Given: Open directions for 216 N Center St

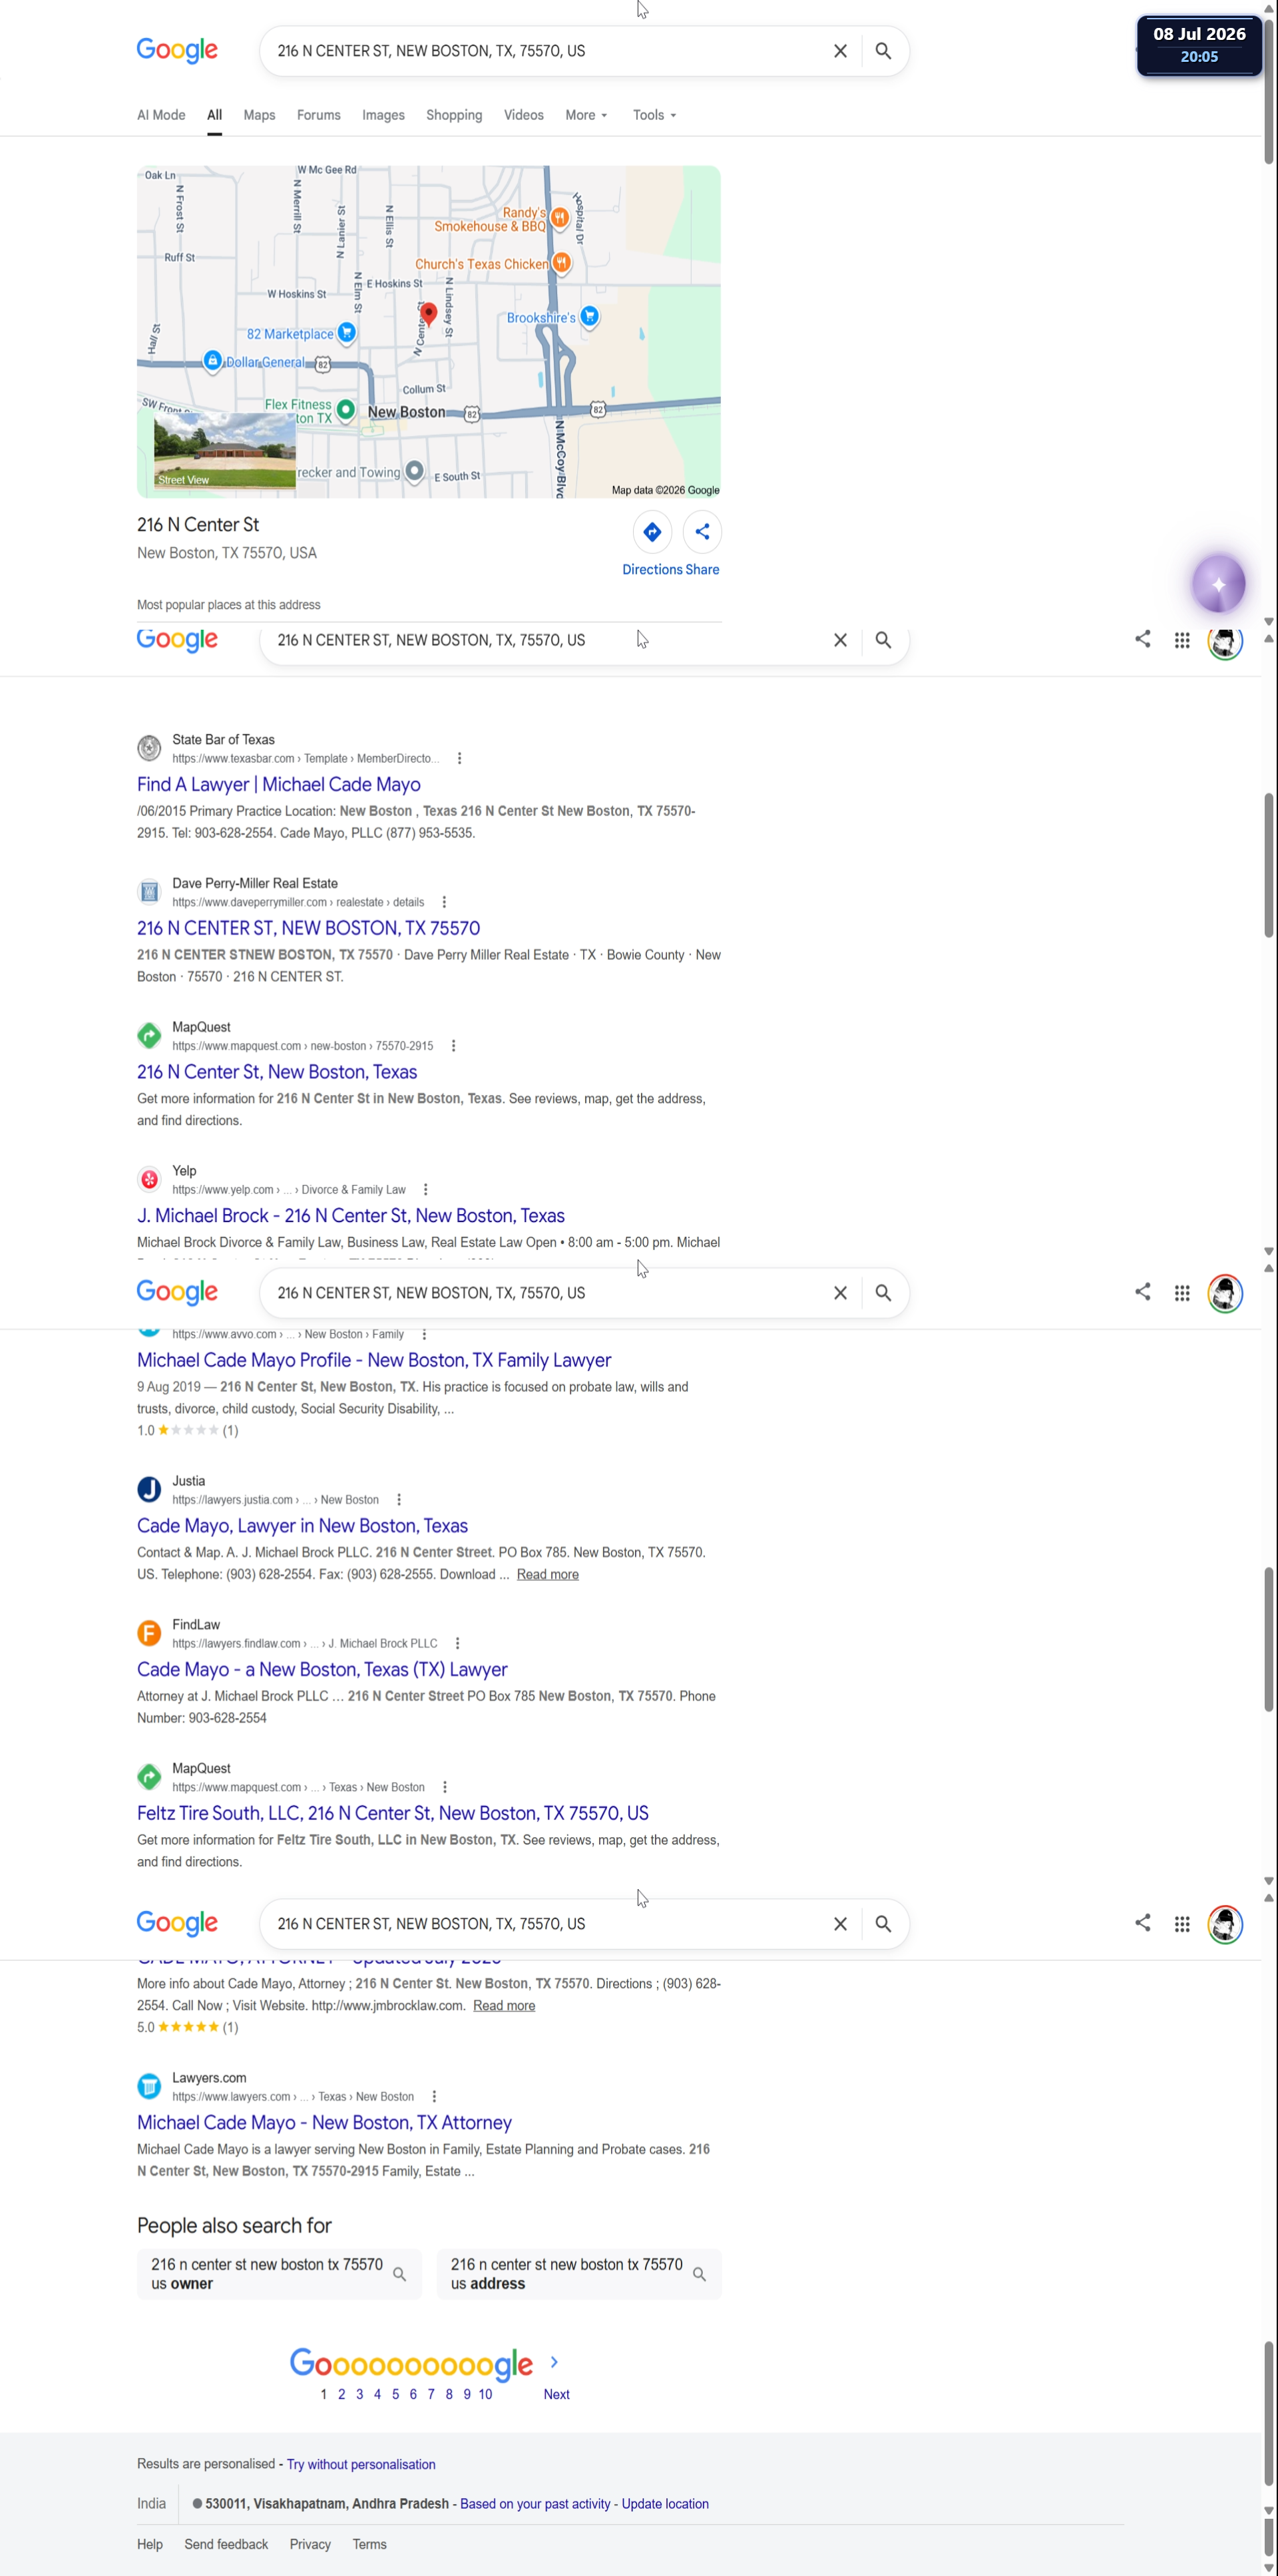Looking at the screenshot, I should click(652, 532).
